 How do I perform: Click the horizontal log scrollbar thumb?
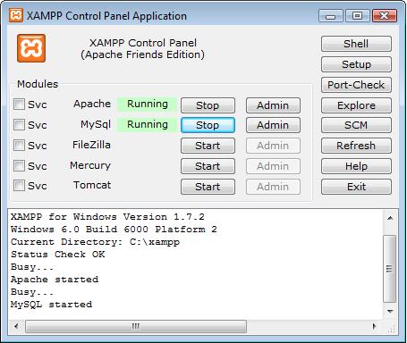136,326
